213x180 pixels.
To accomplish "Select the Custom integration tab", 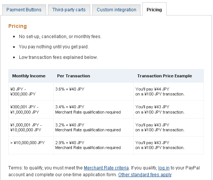I will coord(116,10).
